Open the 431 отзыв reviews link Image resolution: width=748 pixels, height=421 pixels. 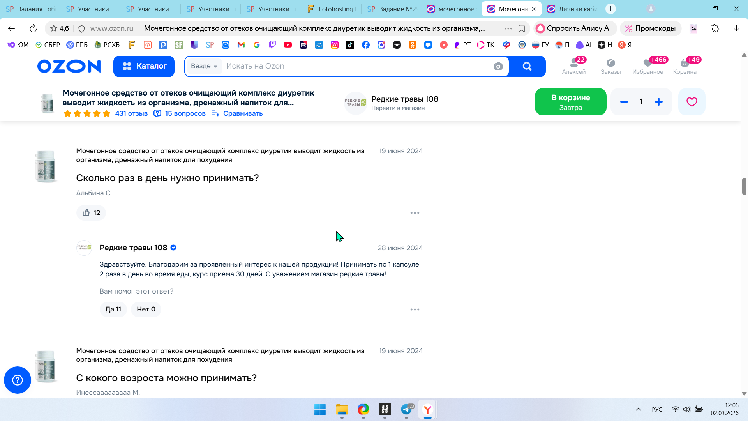pos(131,113)
